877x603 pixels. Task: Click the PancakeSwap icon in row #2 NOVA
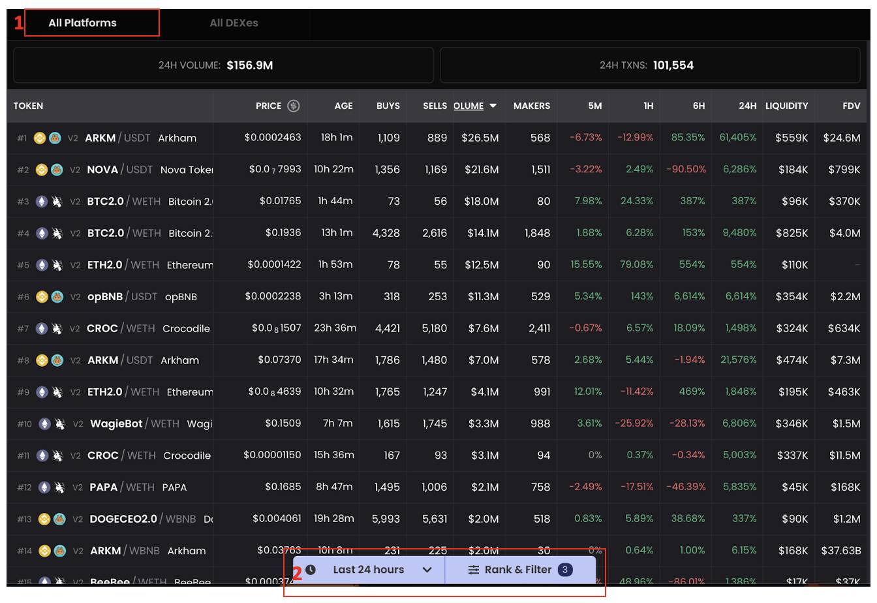pos(57,170)
